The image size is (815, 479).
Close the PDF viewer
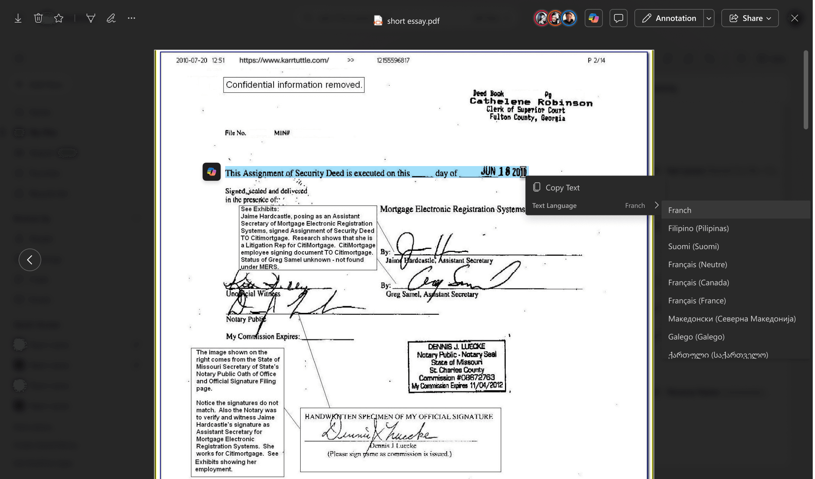(x=795, y=18)
